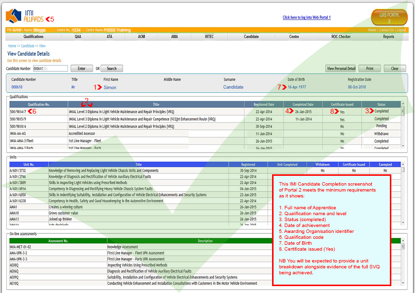Click the Logout link
This screenshot has height=293, width=415.
(x=401, y=30)
